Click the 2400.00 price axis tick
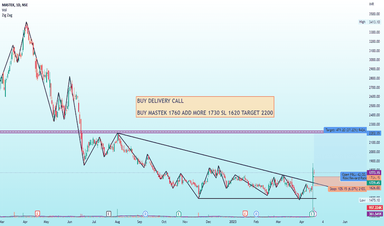384x226 pixels. tap(375, 115)
